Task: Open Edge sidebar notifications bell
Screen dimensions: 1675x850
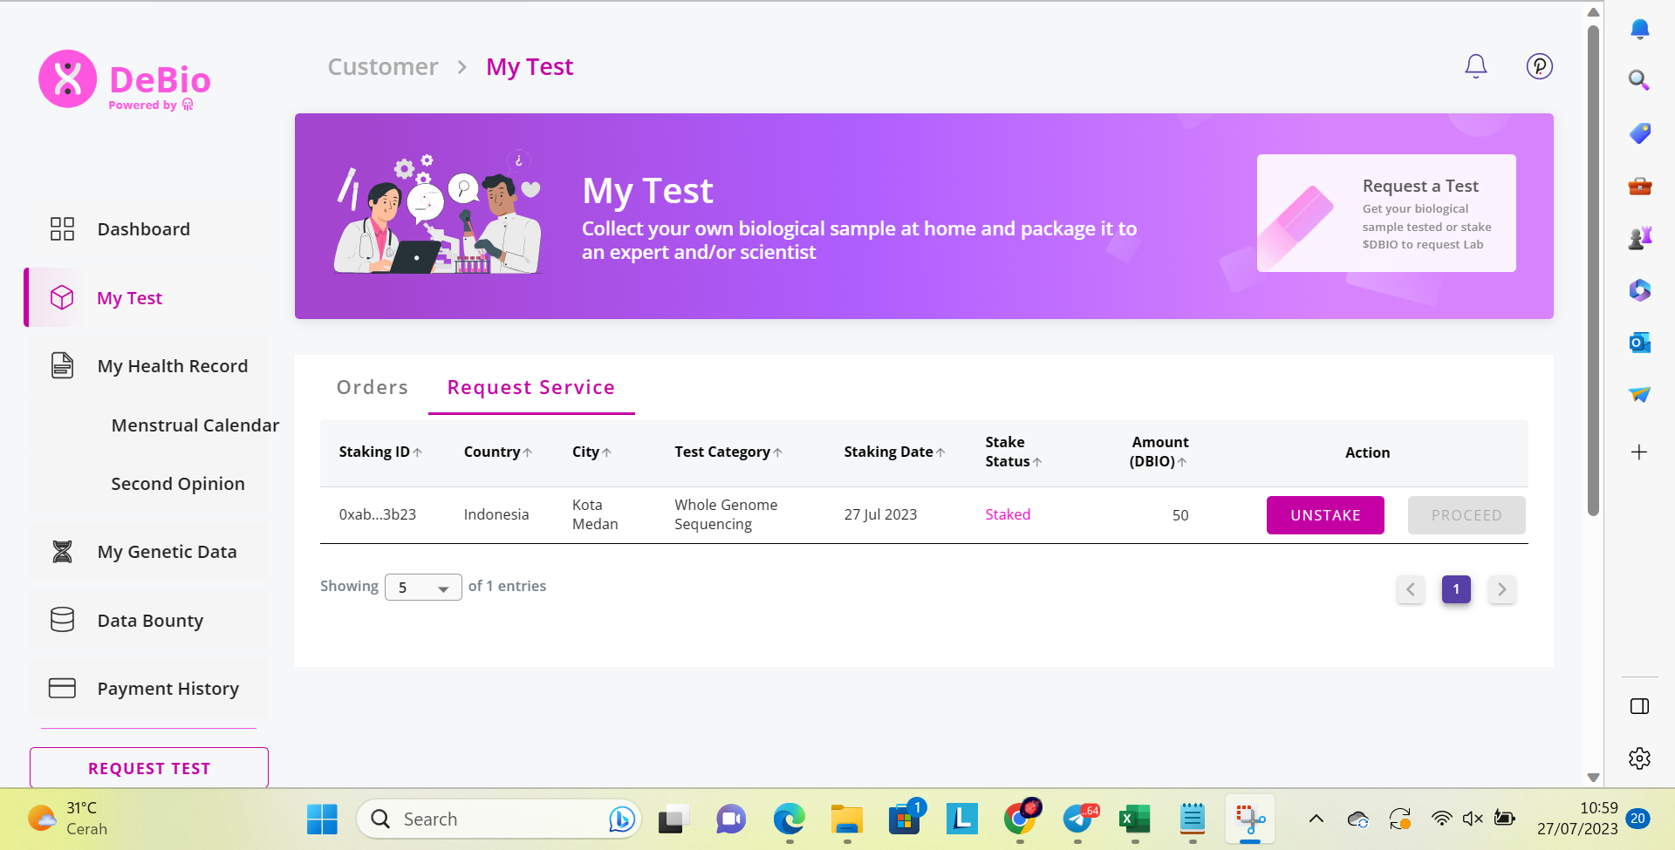Action: tap(1639, 29)
